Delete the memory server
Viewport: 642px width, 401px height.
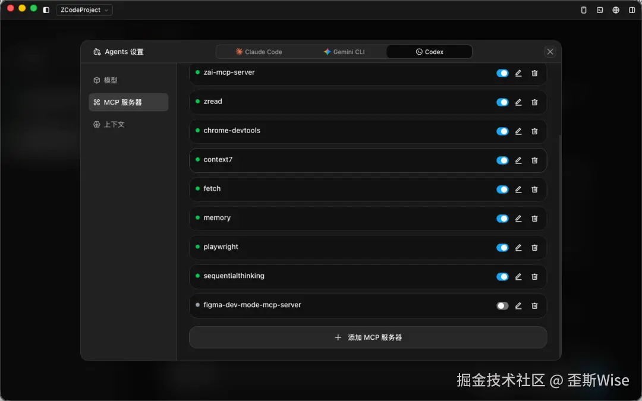pyautogui.click(x=534, y=219)
